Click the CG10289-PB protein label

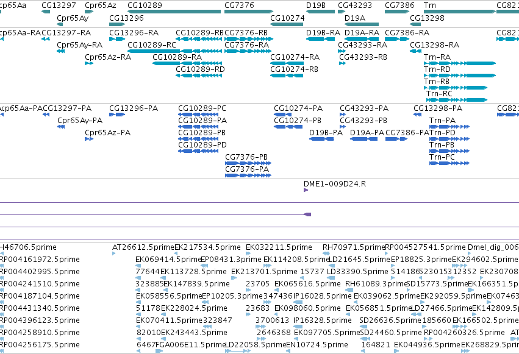click(x=202, y=133)
